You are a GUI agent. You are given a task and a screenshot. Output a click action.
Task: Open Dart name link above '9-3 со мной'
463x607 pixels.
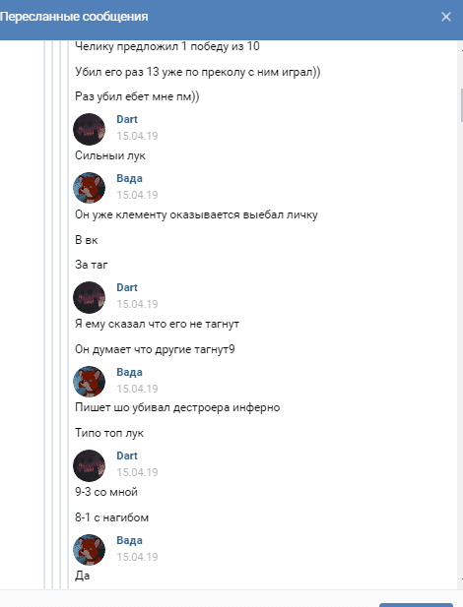point(127,456)
